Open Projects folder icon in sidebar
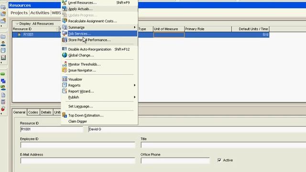The height and width of the screenshot is (172, 306). 3,37
